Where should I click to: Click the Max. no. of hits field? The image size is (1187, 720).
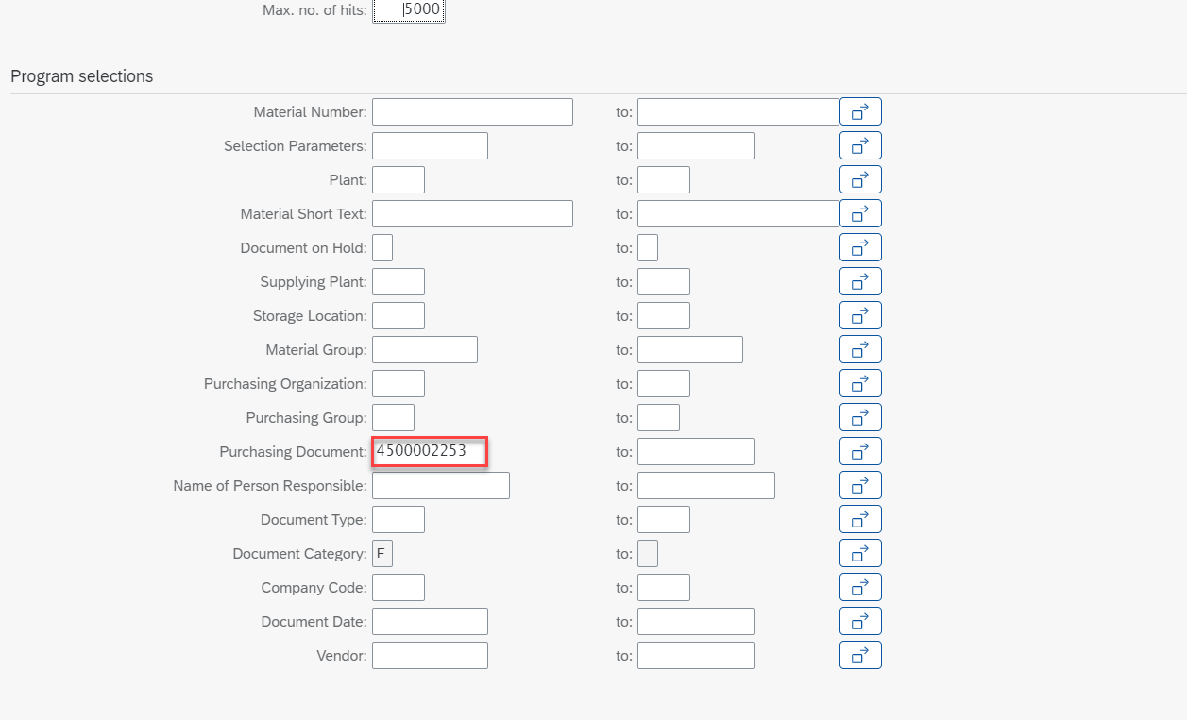coord(408,11)
